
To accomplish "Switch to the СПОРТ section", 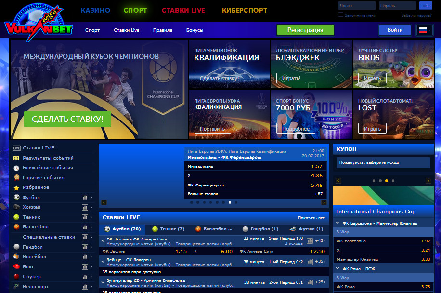I will point(135,10).
